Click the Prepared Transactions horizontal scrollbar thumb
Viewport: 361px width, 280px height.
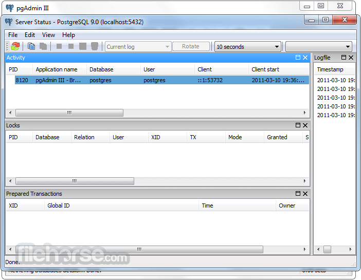pos(139,249)
